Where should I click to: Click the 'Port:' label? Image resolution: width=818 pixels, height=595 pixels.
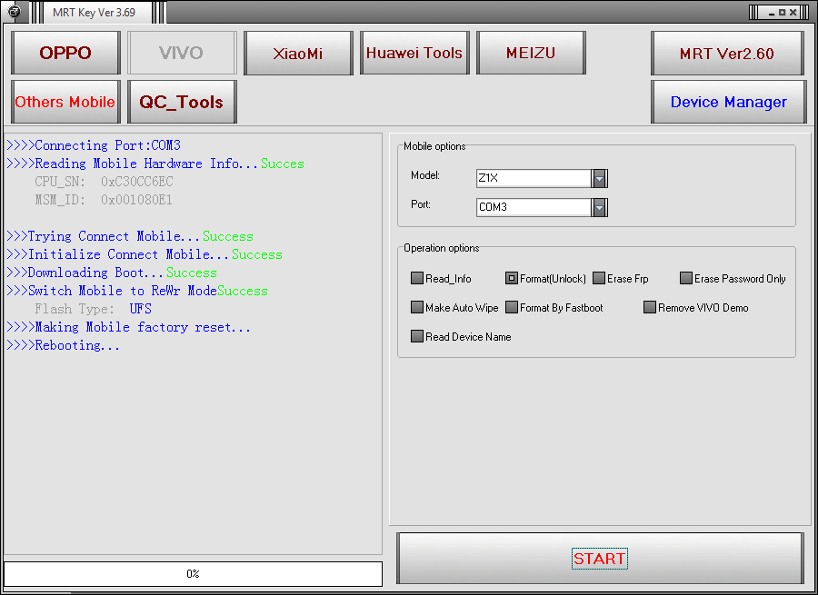[421, 204]
